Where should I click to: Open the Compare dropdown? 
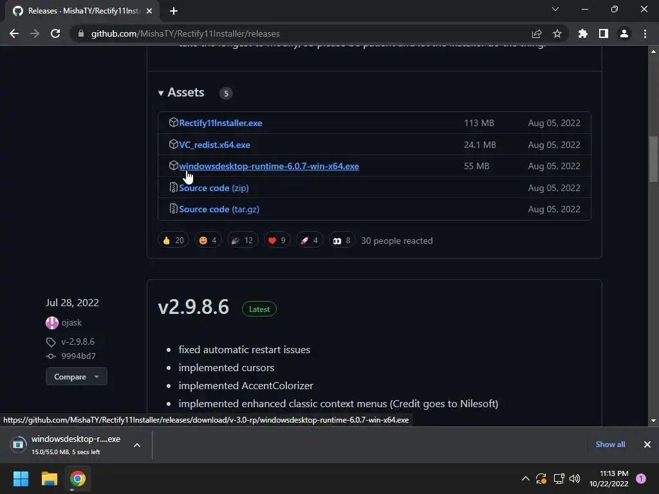point(77,376)
